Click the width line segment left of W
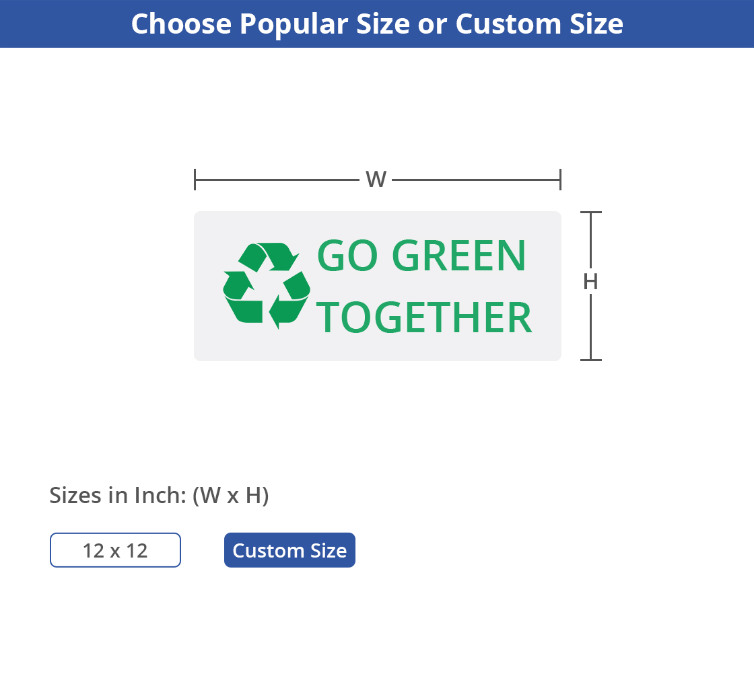This screenshot has width=754, height=686. [276, 180]
